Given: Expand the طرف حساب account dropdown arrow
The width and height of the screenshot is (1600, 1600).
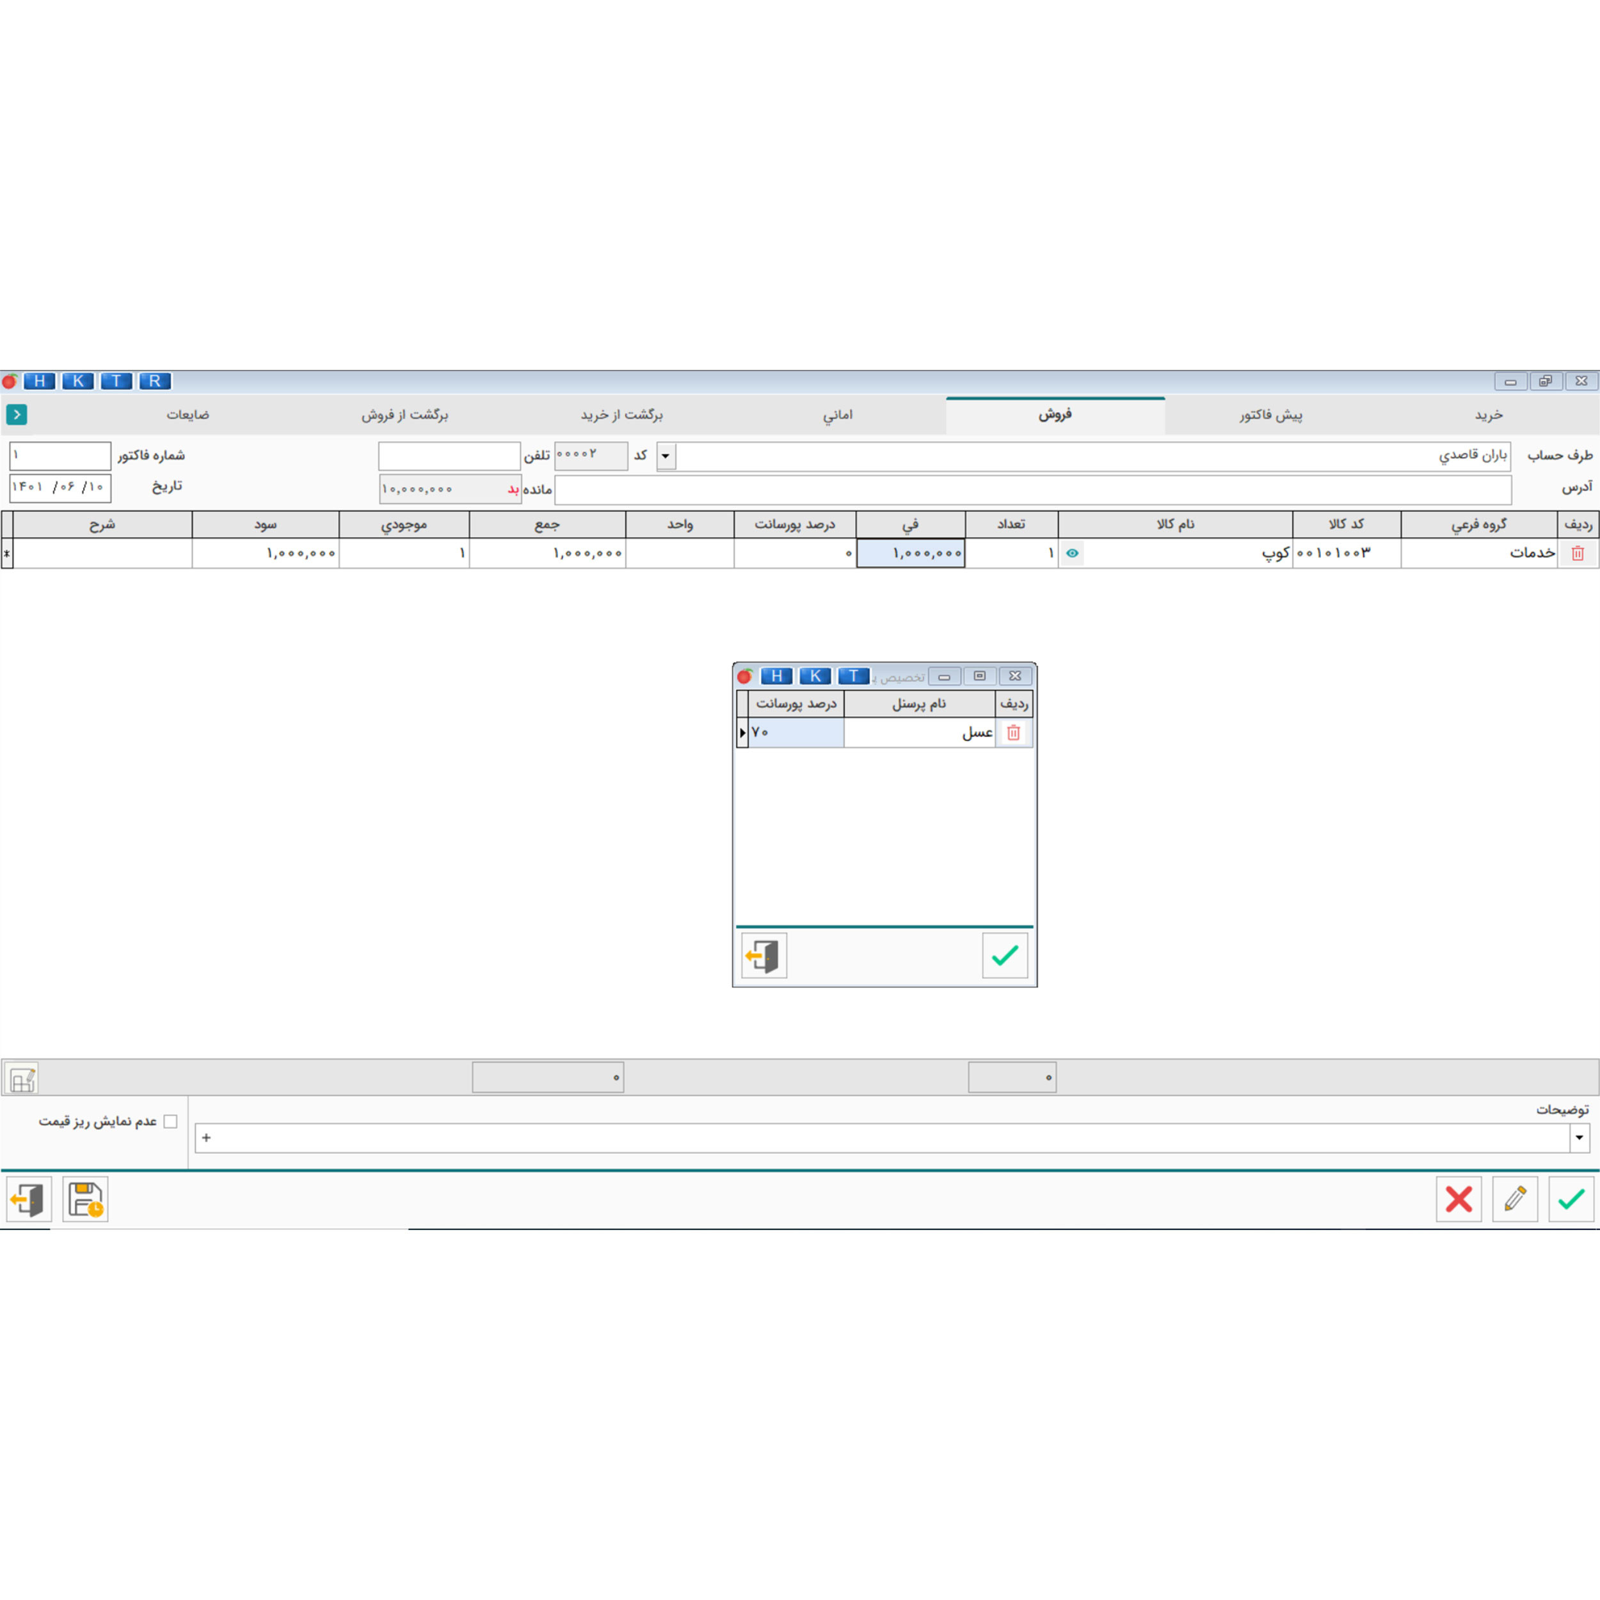Looking at the screenshot, I should [x=666, y=456].
